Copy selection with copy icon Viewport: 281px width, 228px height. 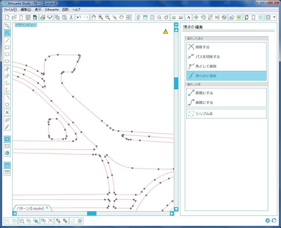click(x=57, y=17)
